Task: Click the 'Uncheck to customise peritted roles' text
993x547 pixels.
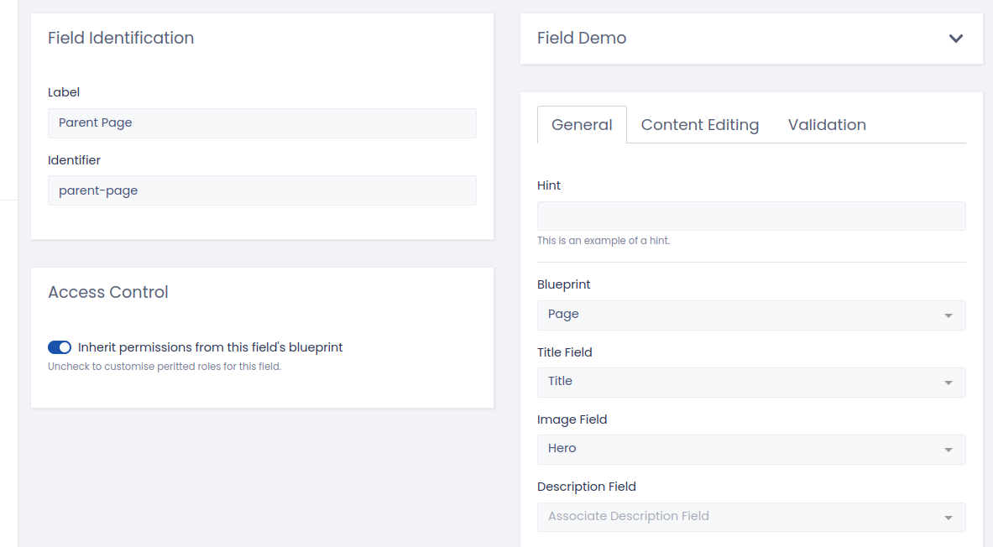Action: [165, 367]
